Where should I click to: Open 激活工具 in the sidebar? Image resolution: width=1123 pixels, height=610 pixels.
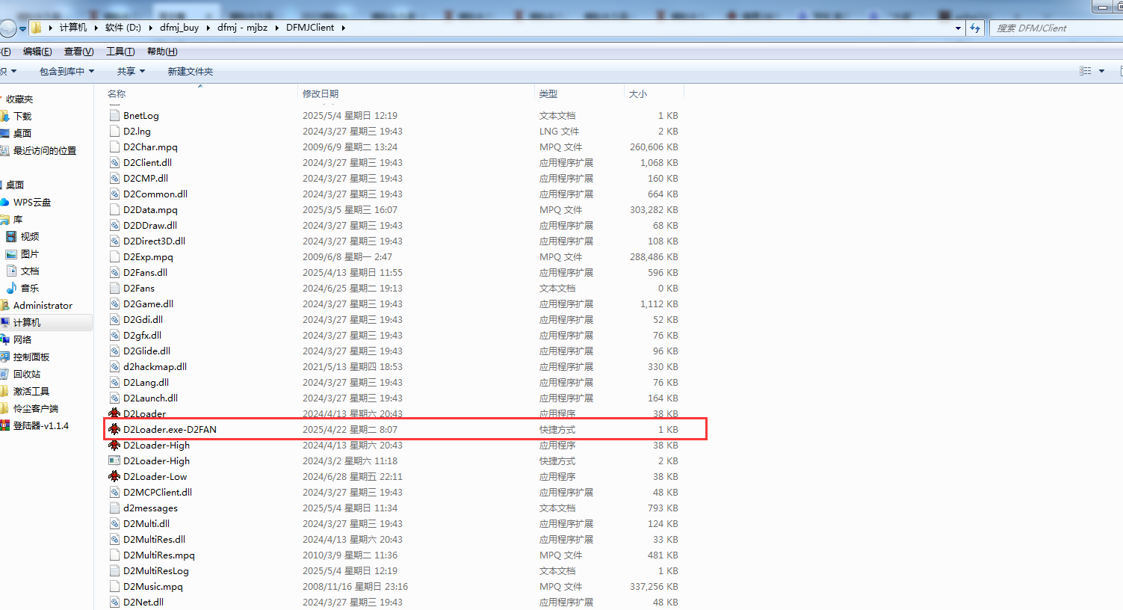(x=31, y=392)
